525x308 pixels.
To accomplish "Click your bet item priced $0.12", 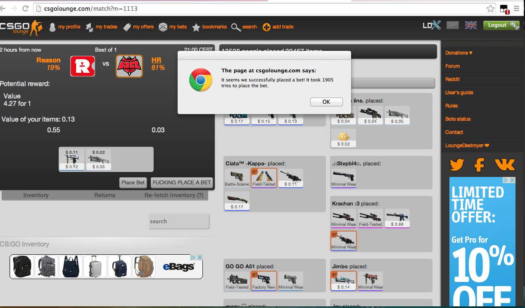I will tap(72, 160).
